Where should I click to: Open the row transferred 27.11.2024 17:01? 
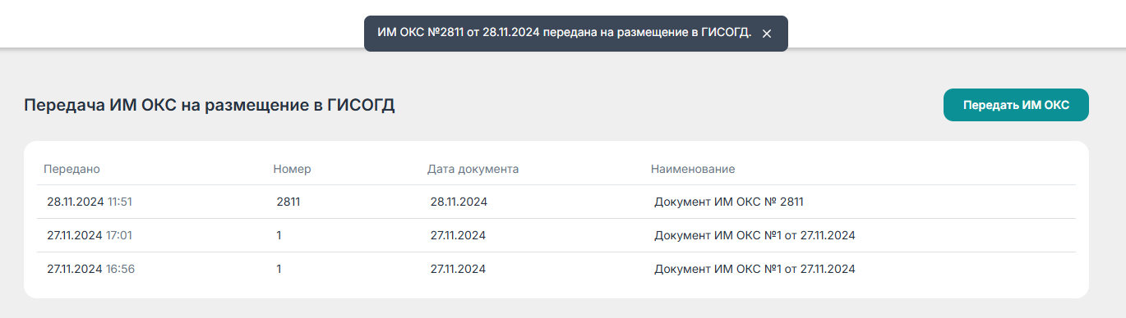coord(556,235)
